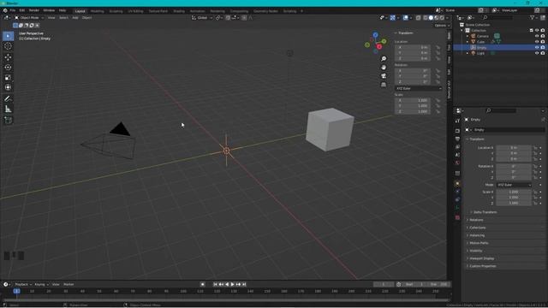This screenshot has width=548, height=308.
Task: Open the Window menu
Action: pyautogui.click(x=49, y=10)
